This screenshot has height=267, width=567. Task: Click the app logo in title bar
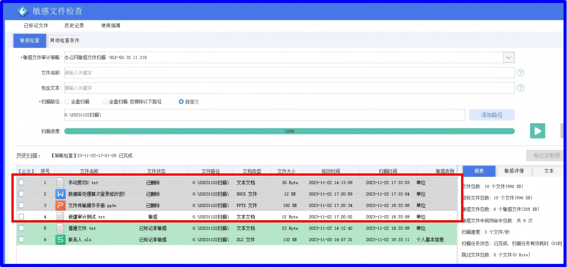(23, 11)
